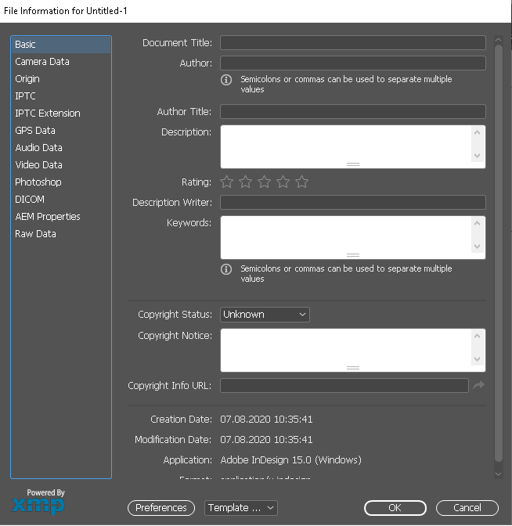Click the Copyright Notice scroll up arrow

477,336
